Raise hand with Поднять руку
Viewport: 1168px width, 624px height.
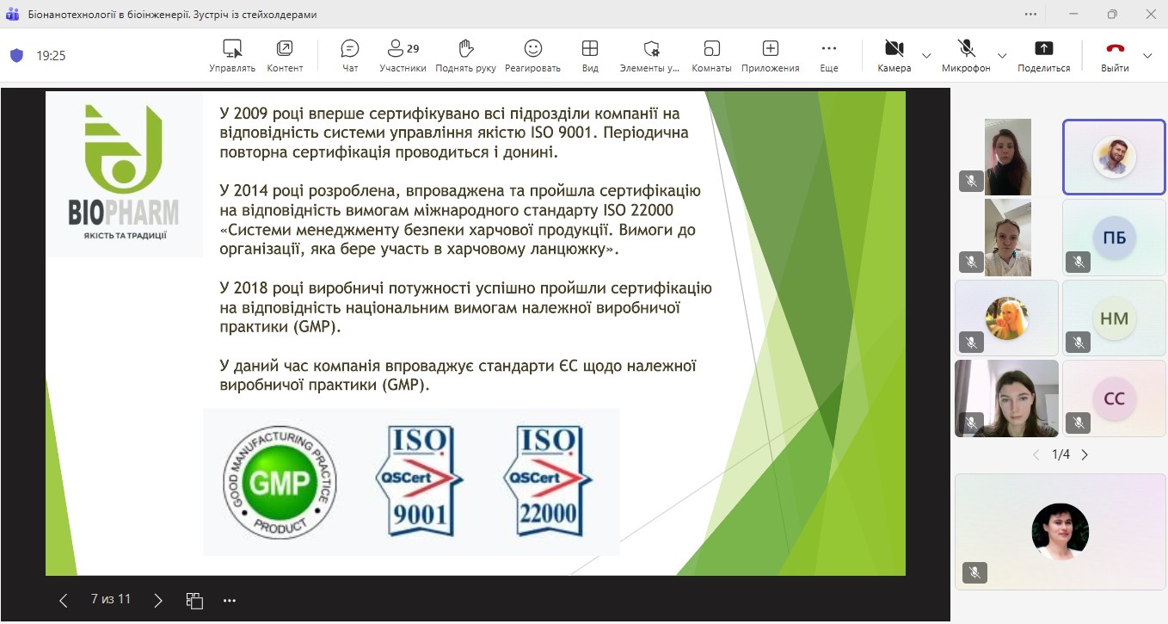click(465, 55)
